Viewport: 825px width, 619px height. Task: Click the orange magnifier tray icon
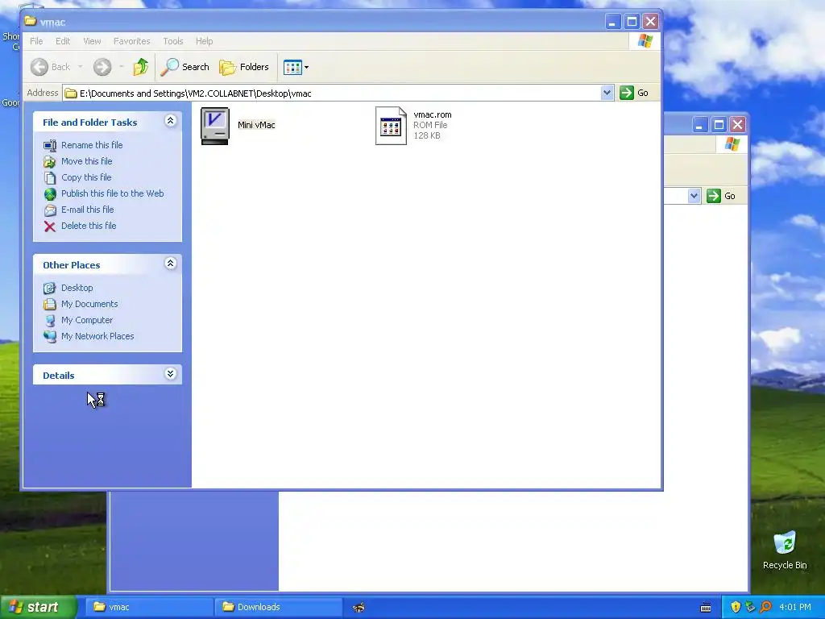766,607
